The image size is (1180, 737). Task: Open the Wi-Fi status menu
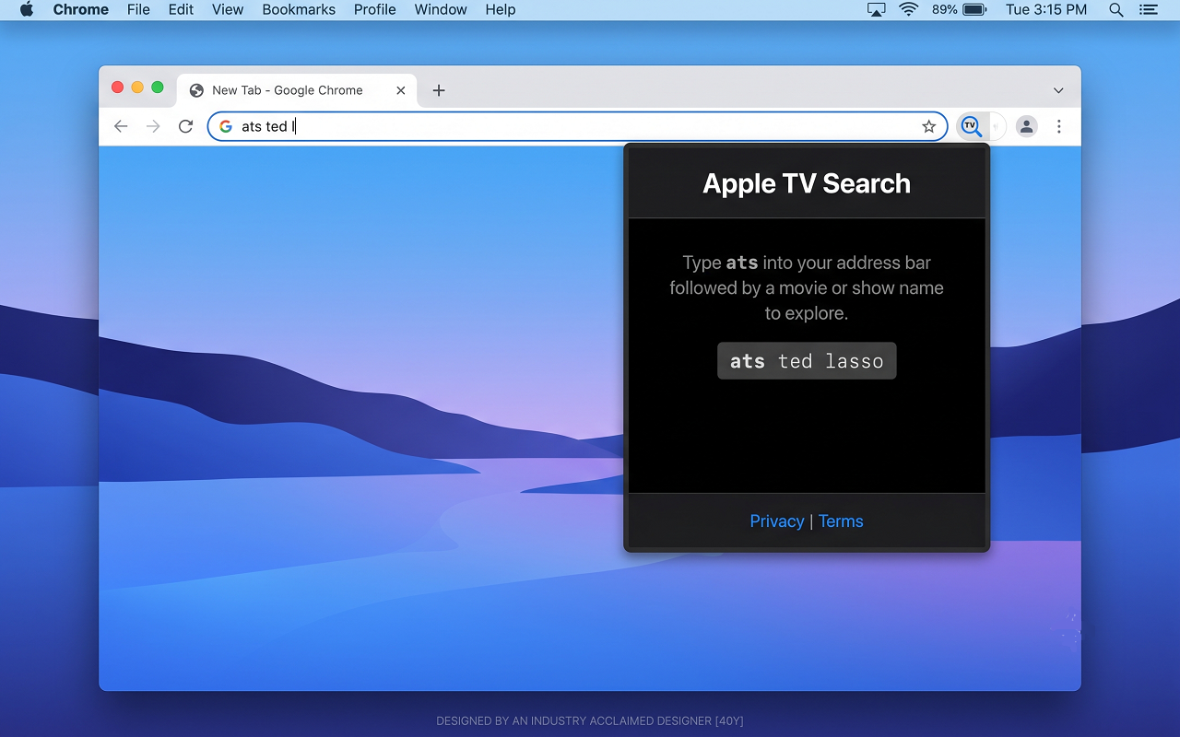tap(909, 9)
